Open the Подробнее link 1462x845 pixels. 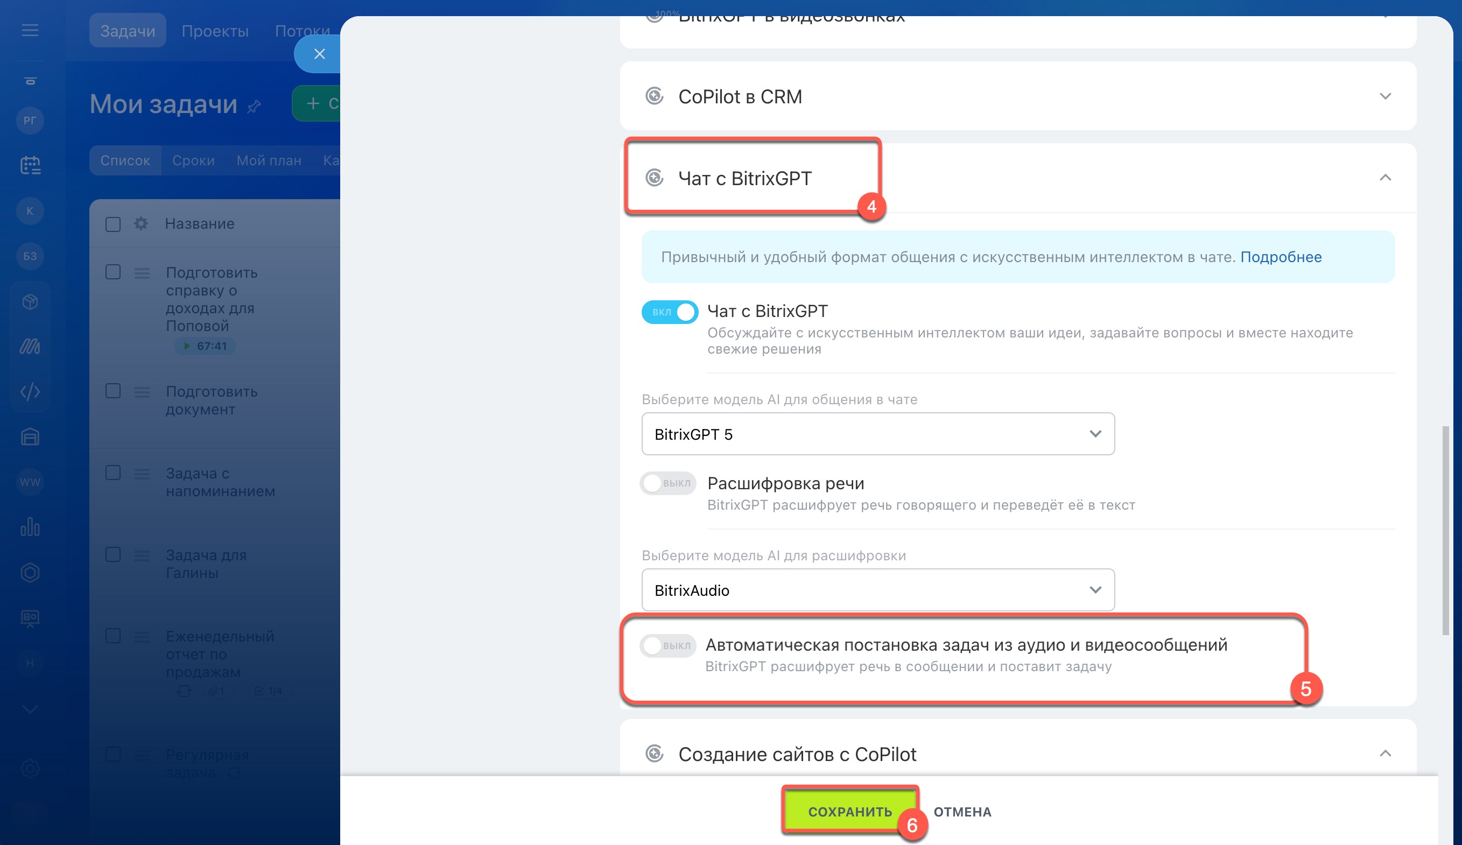(1281, 257)
